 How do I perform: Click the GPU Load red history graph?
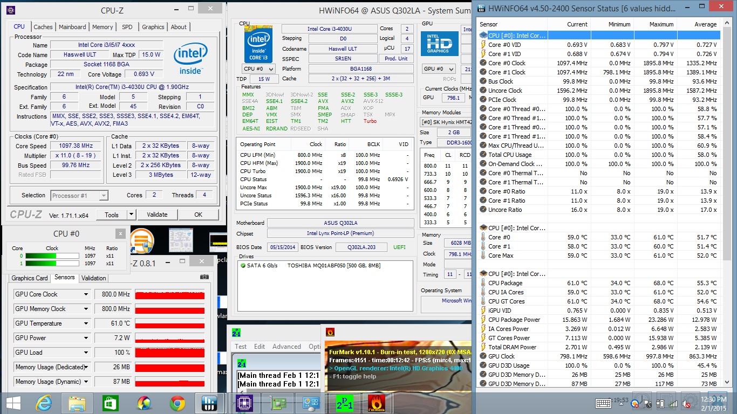coord(170,353)
